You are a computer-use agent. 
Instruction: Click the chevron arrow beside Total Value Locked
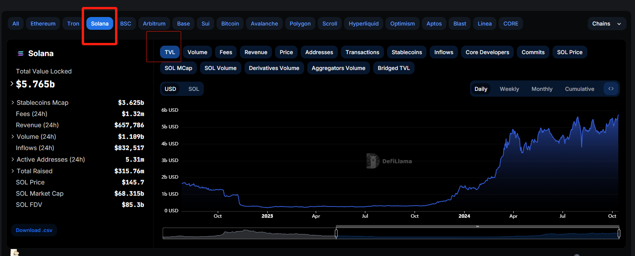pyautogui.click(x=12, y=84)
